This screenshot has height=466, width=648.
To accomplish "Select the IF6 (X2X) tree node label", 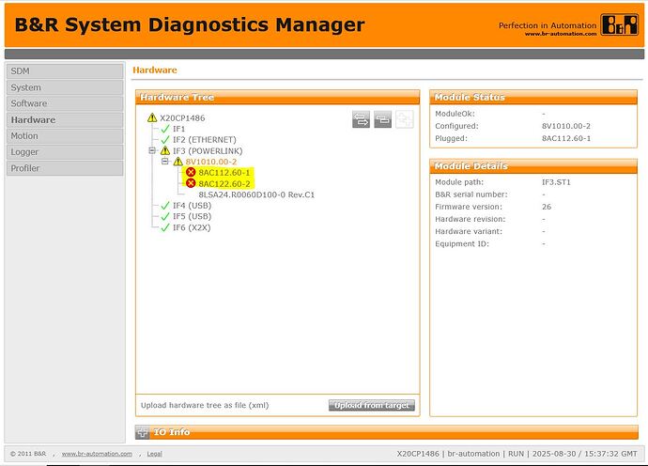I will [x=192, y=227].
